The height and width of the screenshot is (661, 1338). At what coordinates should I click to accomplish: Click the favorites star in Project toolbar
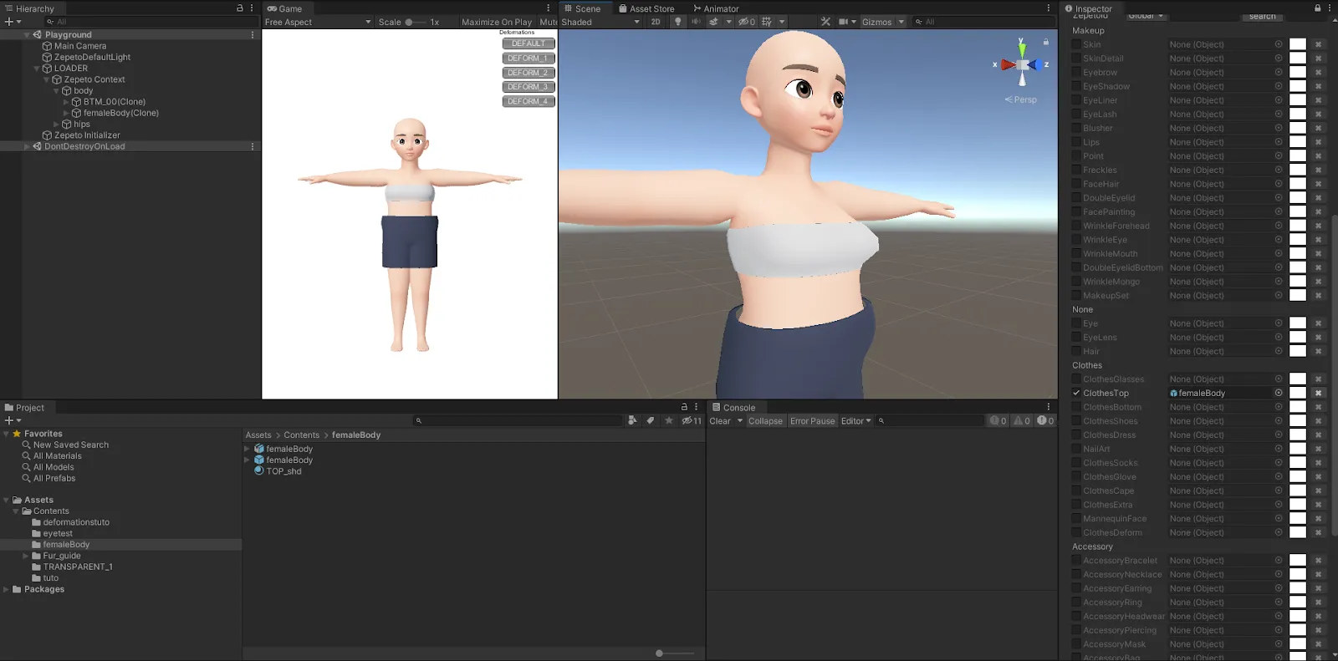tap(669, 420)
